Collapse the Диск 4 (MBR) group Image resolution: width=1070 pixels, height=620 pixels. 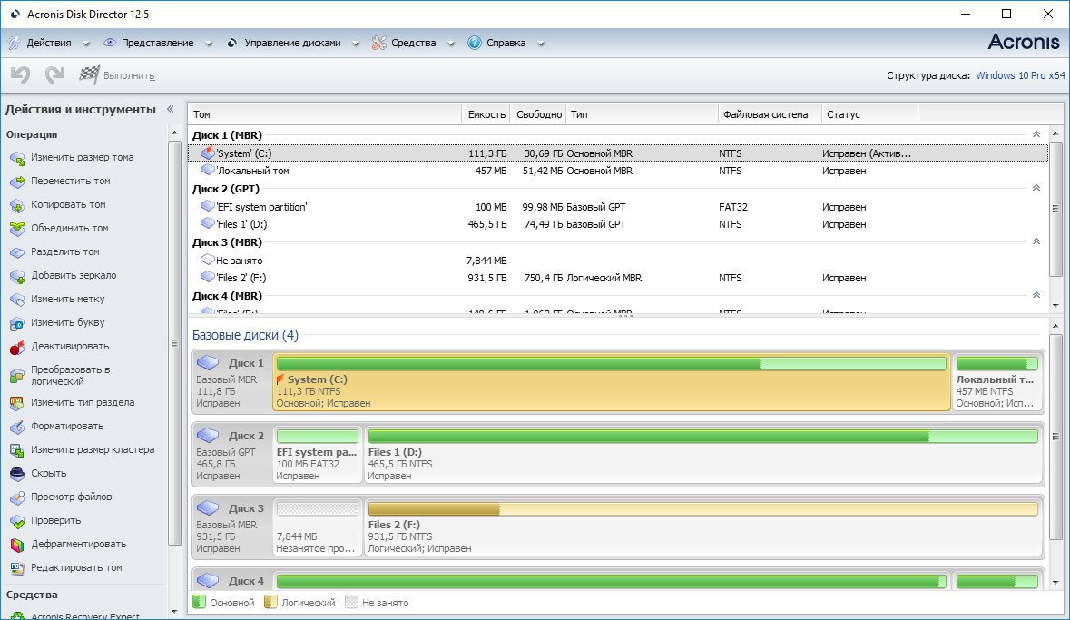[1036, 295]
